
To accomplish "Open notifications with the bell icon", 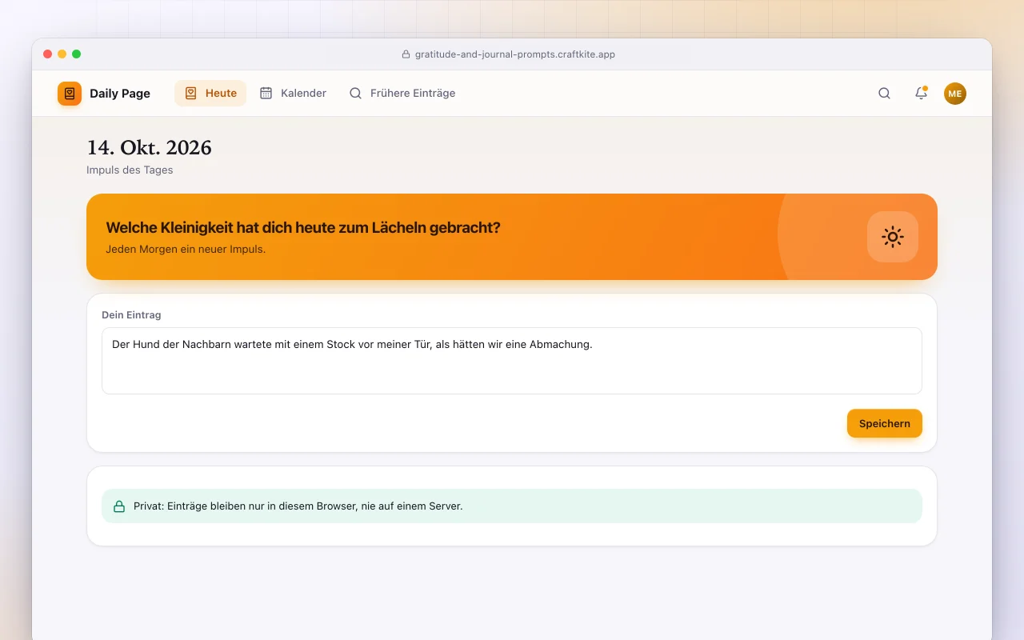I will [x=922, y=94].
